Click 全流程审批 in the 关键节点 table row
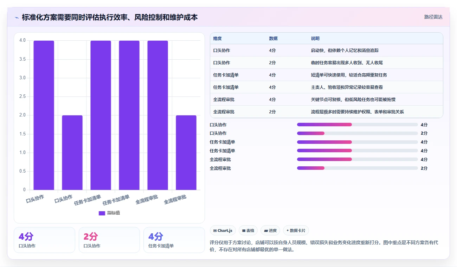457x267 pixels. 224,100
